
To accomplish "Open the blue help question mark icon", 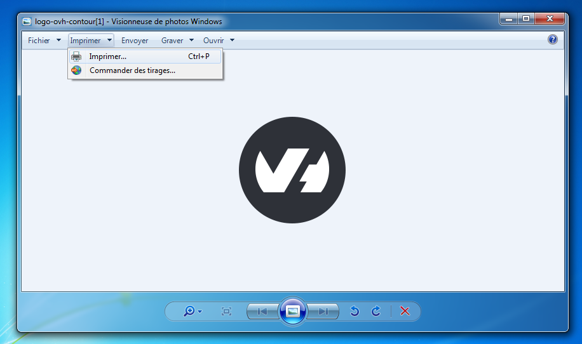I will [552, 40].
